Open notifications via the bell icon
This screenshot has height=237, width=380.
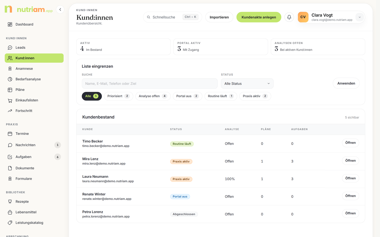coord(289,17)
